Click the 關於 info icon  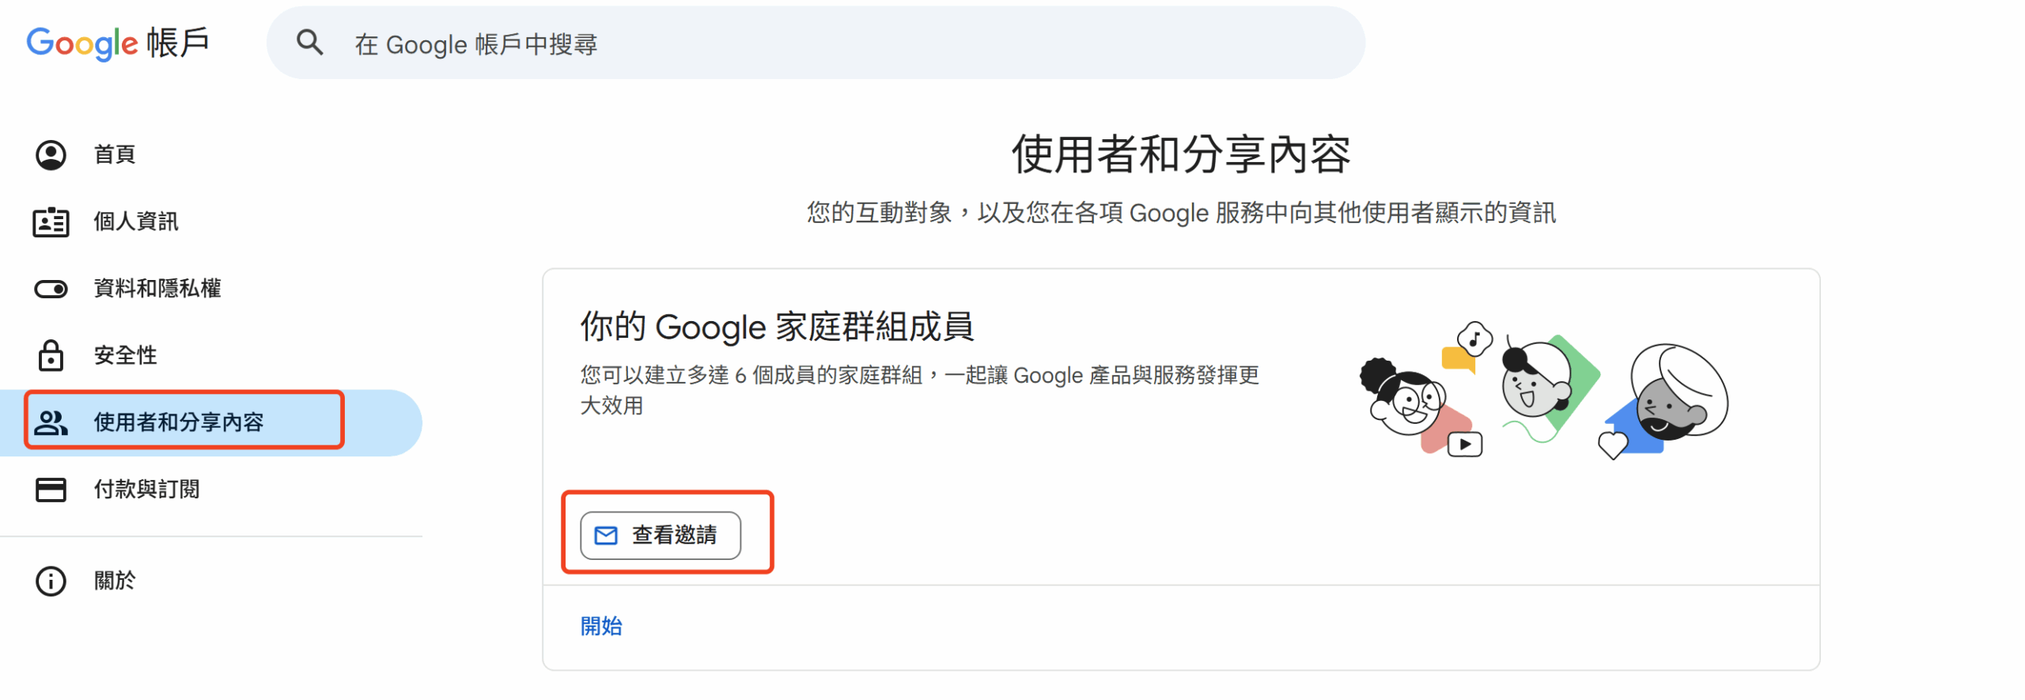point(51,581)
